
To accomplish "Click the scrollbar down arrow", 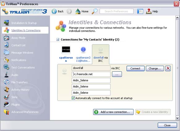I will pos(177,118).
